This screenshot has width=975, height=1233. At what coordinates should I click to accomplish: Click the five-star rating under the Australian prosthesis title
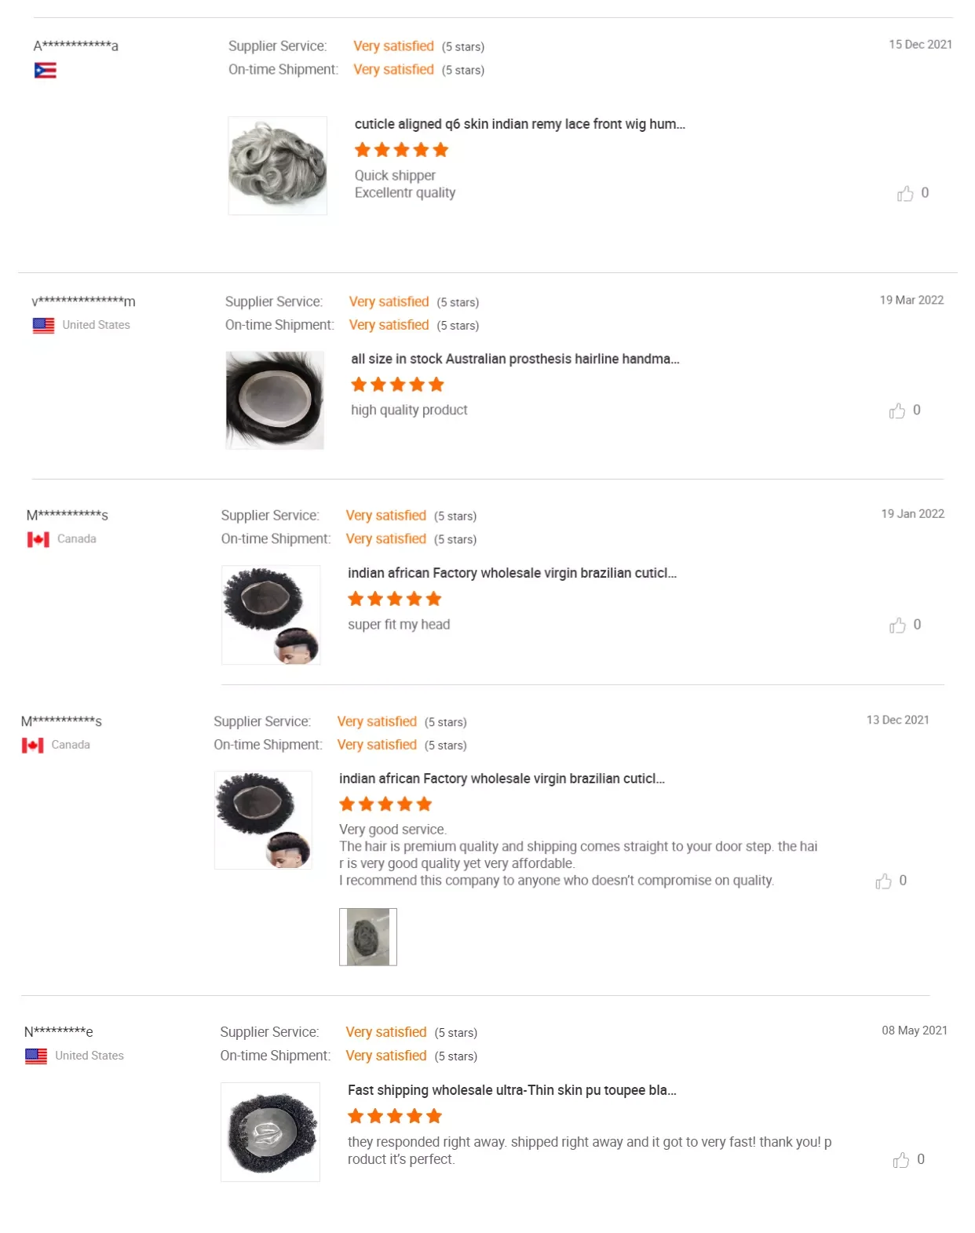(397, 385)
